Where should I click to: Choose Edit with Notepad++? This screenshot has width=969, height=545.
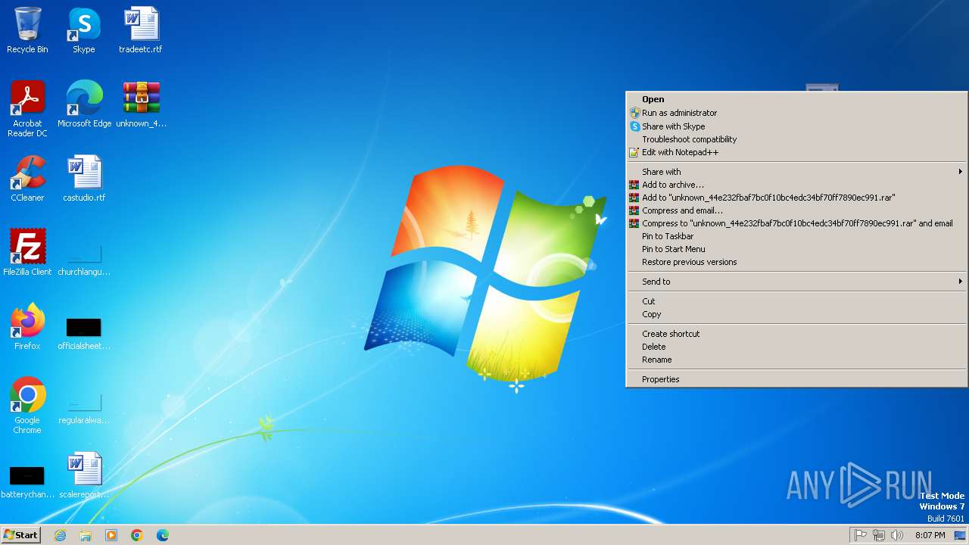pyautogui.click(x=796, y=152)
